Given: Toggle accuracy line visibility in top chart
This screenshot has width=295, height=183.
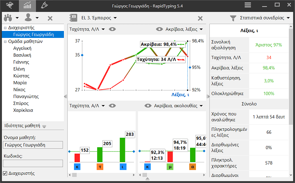Looking at the screenshot, I should 159,29.
